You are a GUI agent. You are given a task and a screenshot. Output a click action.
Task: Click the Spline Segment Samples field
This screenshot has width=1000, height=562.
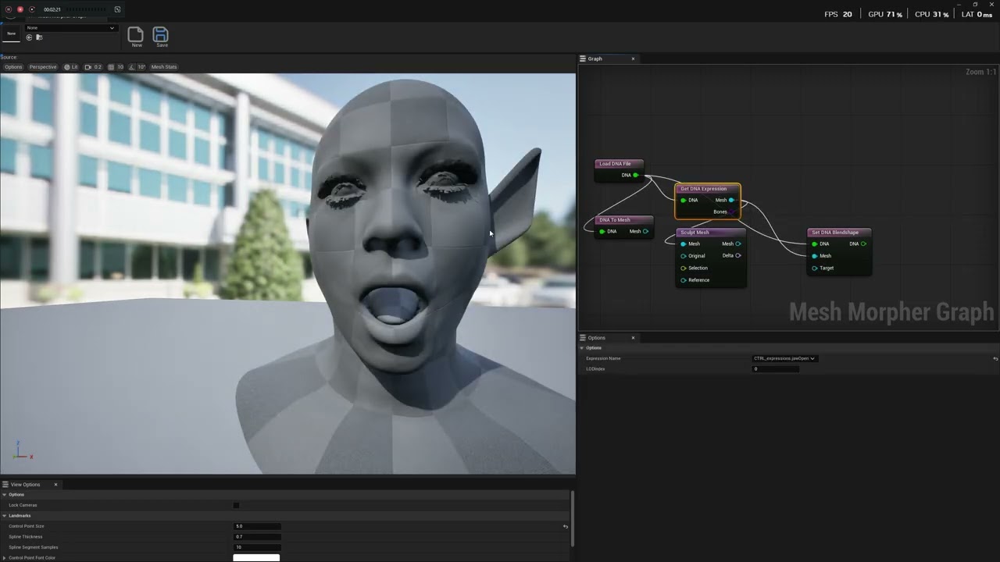tap(257, 547)
